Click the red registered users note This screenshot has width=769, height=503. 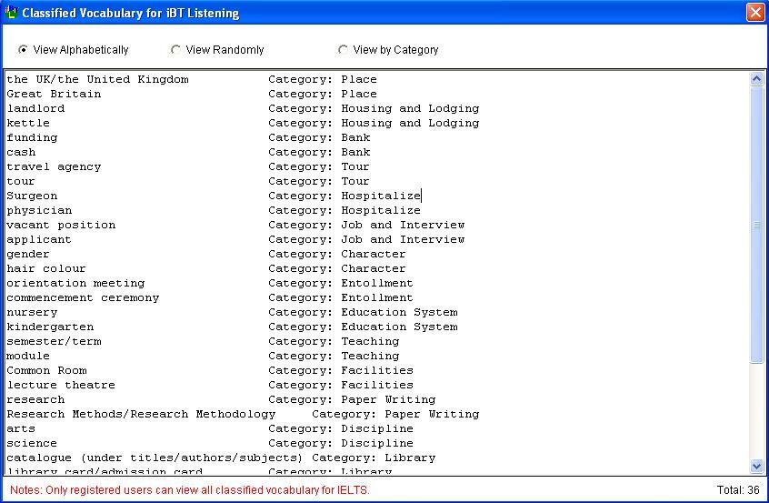pos(190,489)
